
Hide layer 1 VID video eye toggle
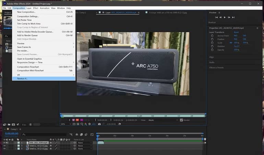coord(4,143)
